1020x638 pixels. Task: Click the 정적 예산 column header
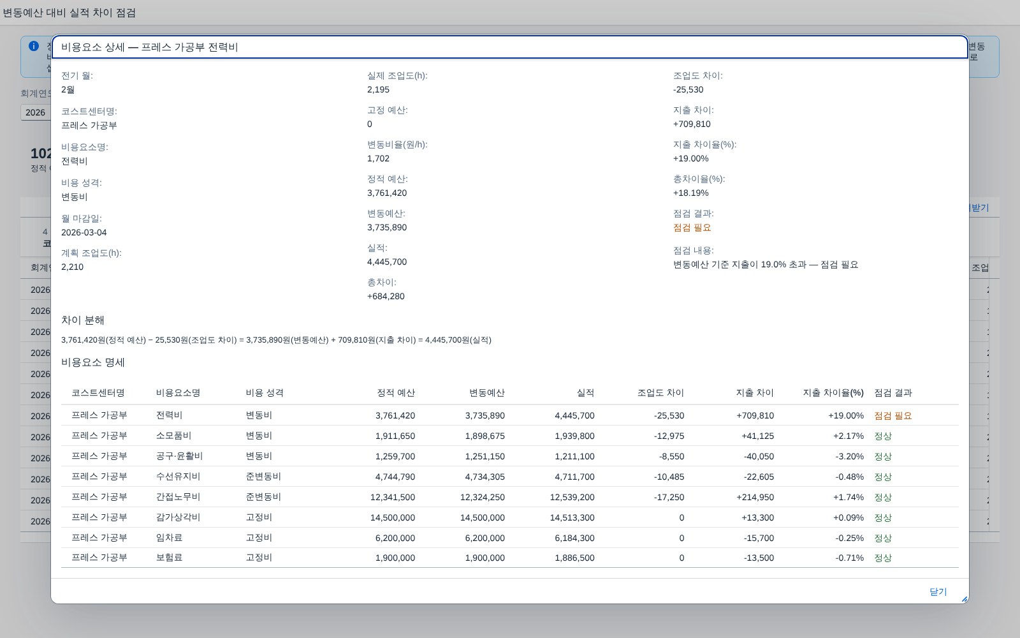(x=396, y=393)
